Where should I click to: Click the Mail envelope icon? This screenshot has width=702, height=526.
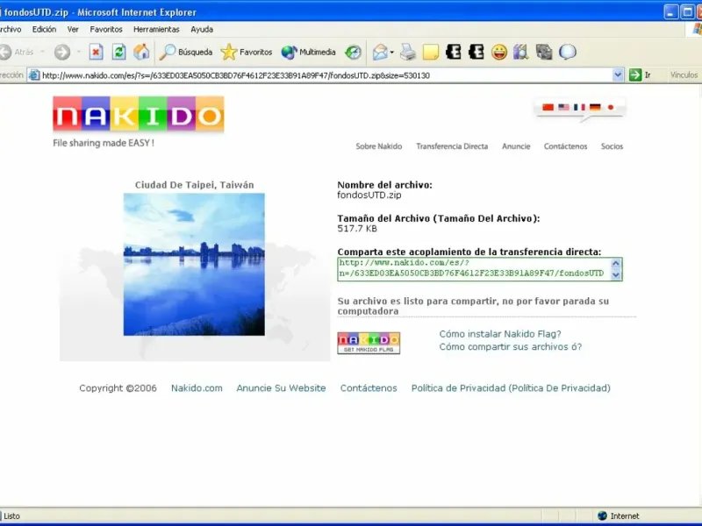click(380, 53)
